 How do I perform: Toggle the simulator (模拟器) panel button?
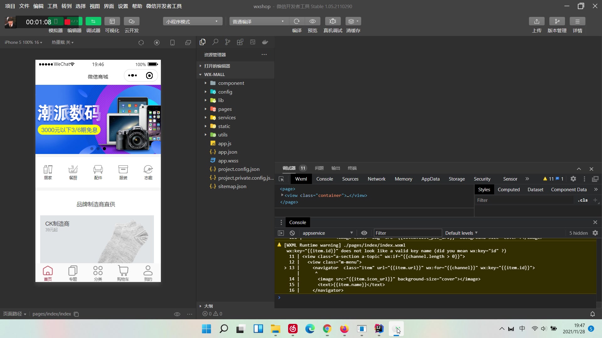(56, 21)
